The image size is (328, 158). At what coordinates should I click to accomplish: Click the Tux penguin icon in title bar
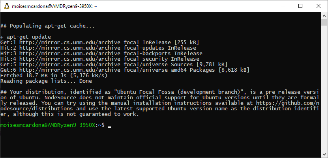[x=7, y=6]
